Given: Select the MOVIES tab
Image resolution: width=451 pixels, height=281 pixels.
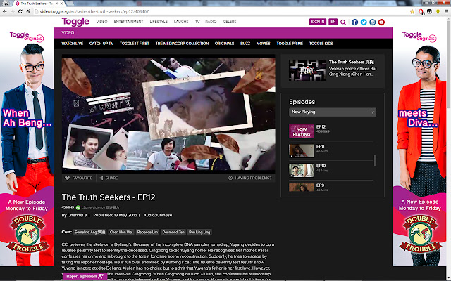Looking at the screenshot, I should [x=263, y=44].
